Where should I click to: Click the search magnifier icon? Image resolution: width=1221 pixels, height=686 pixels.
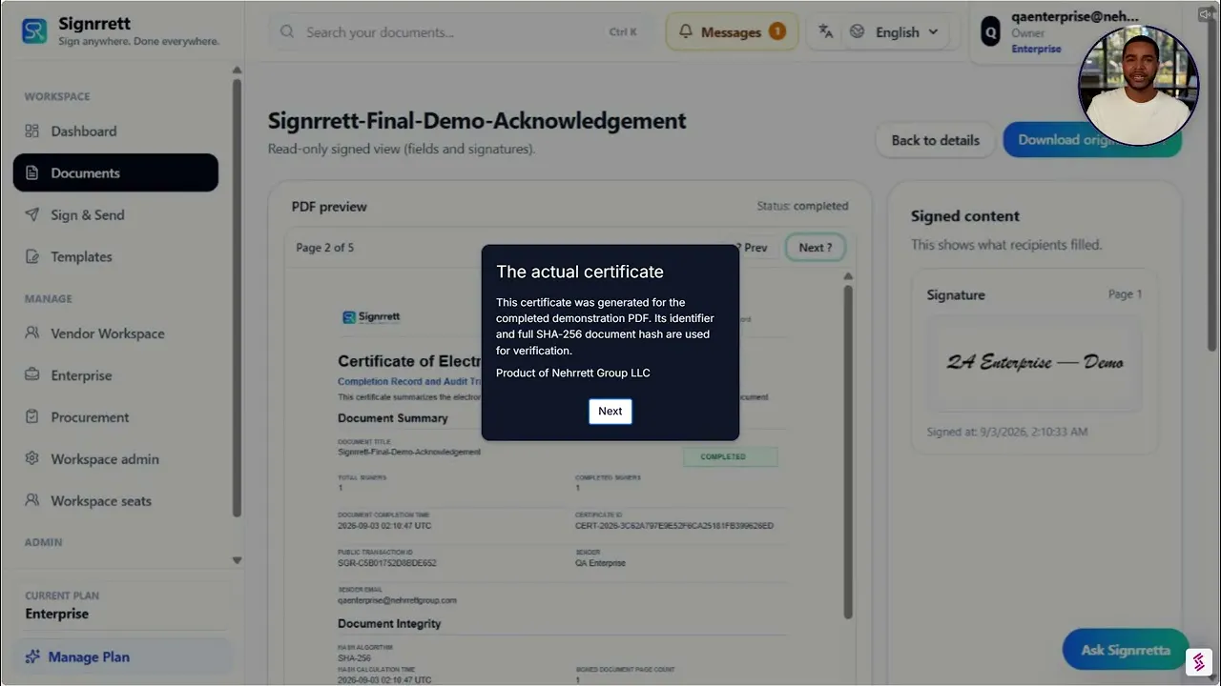pyautogui.click(x=287, y=32)
